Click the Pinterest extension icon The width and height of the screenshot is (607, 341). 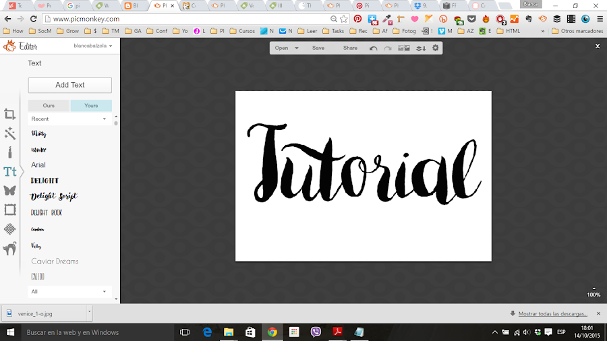click(357, 19)
